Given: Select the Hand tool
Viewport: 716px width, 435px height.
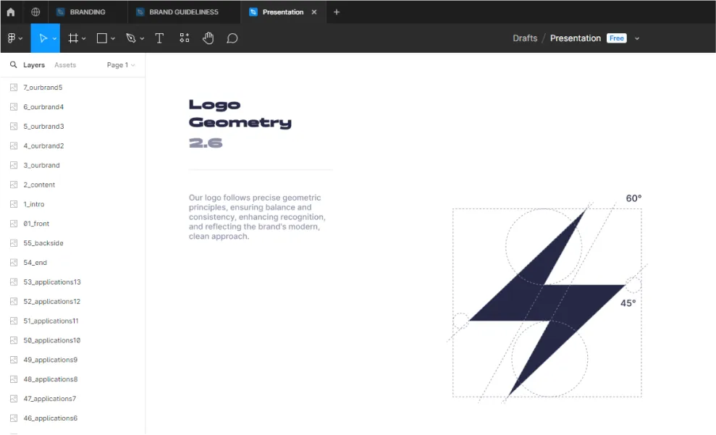Looking at the screenshot, I should pyautogui.click(x=209, y=38).
